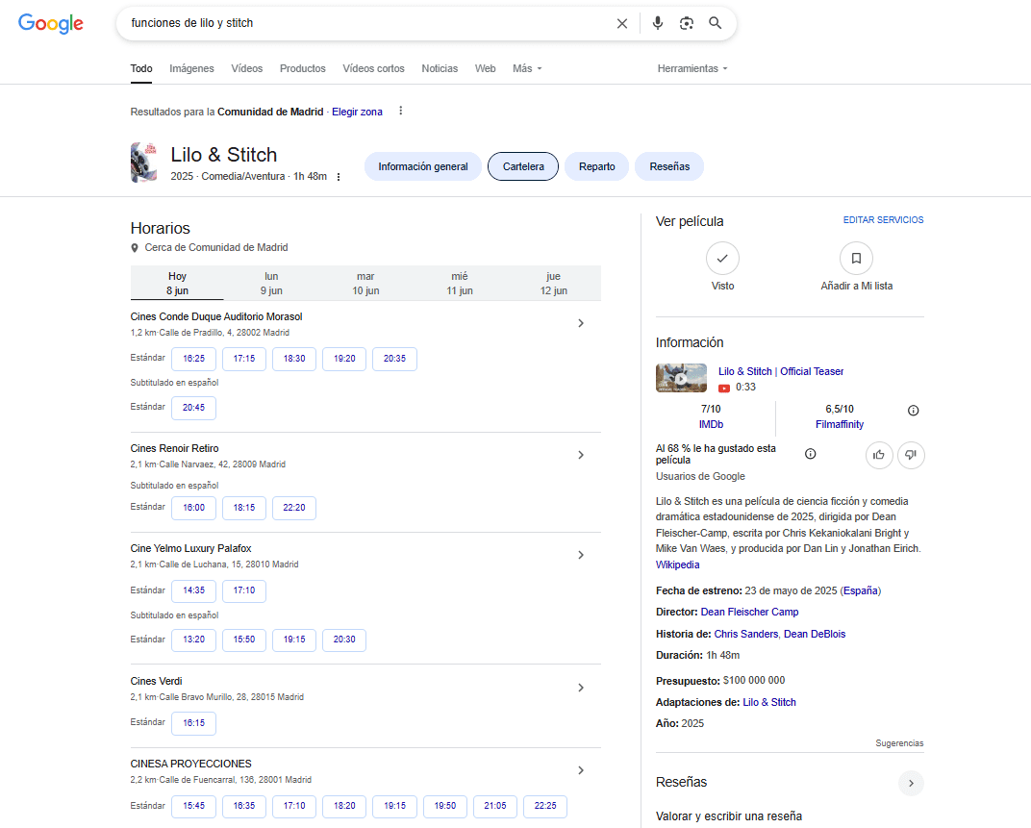Screen dimensions: 1031x828
Task: Click the magnifying glass search icon
Action: click(x=716, y=23)
